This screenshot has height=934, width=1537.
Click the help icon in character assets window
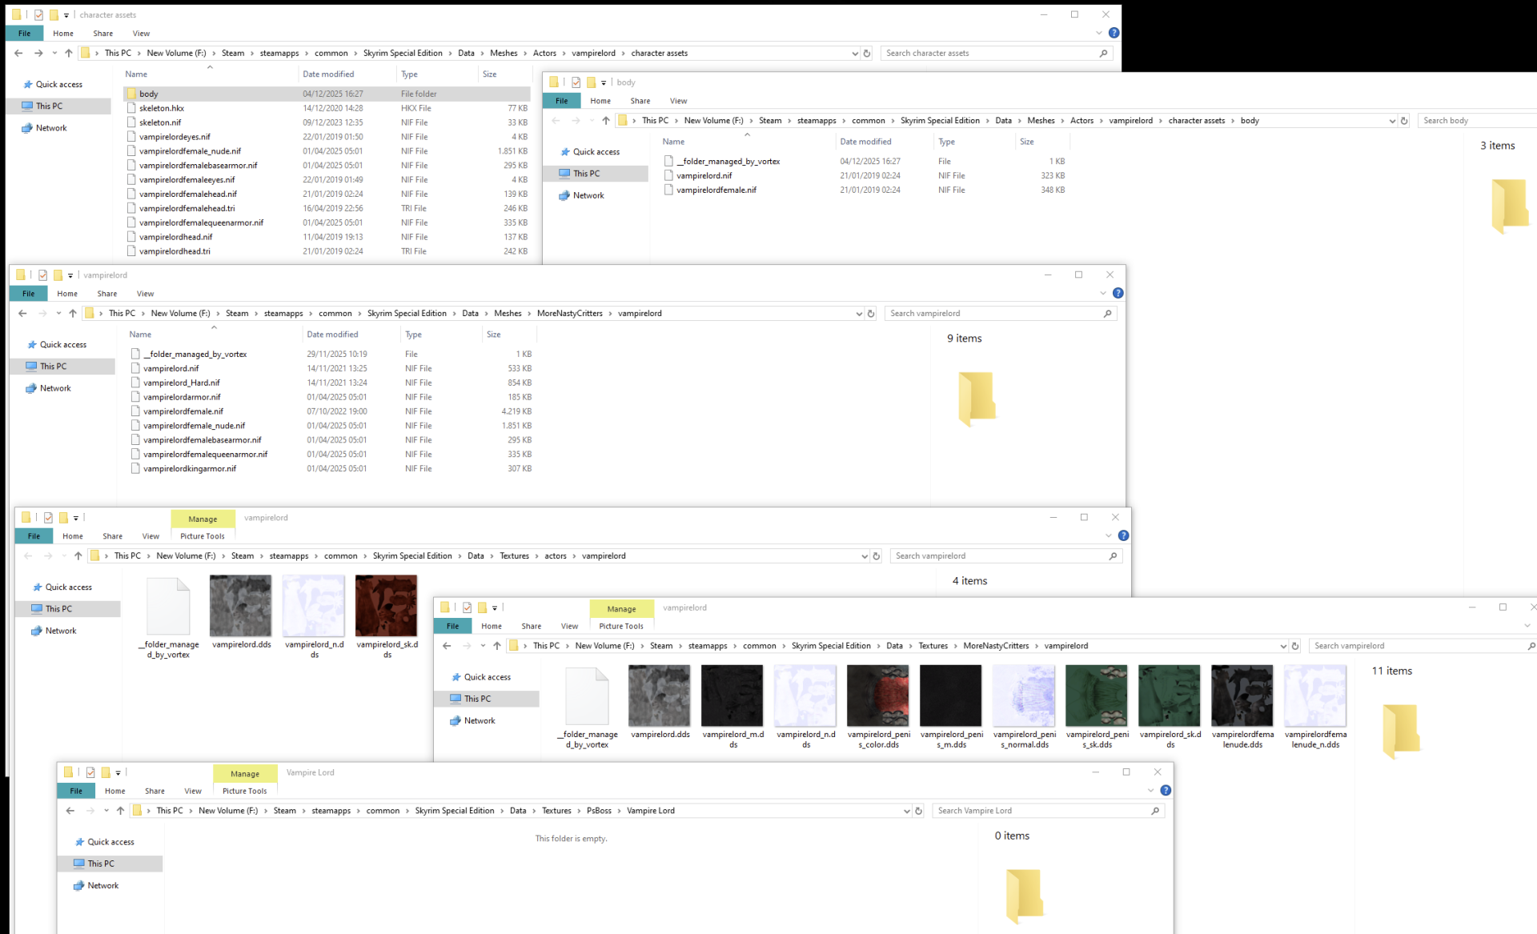point(1114,33)
